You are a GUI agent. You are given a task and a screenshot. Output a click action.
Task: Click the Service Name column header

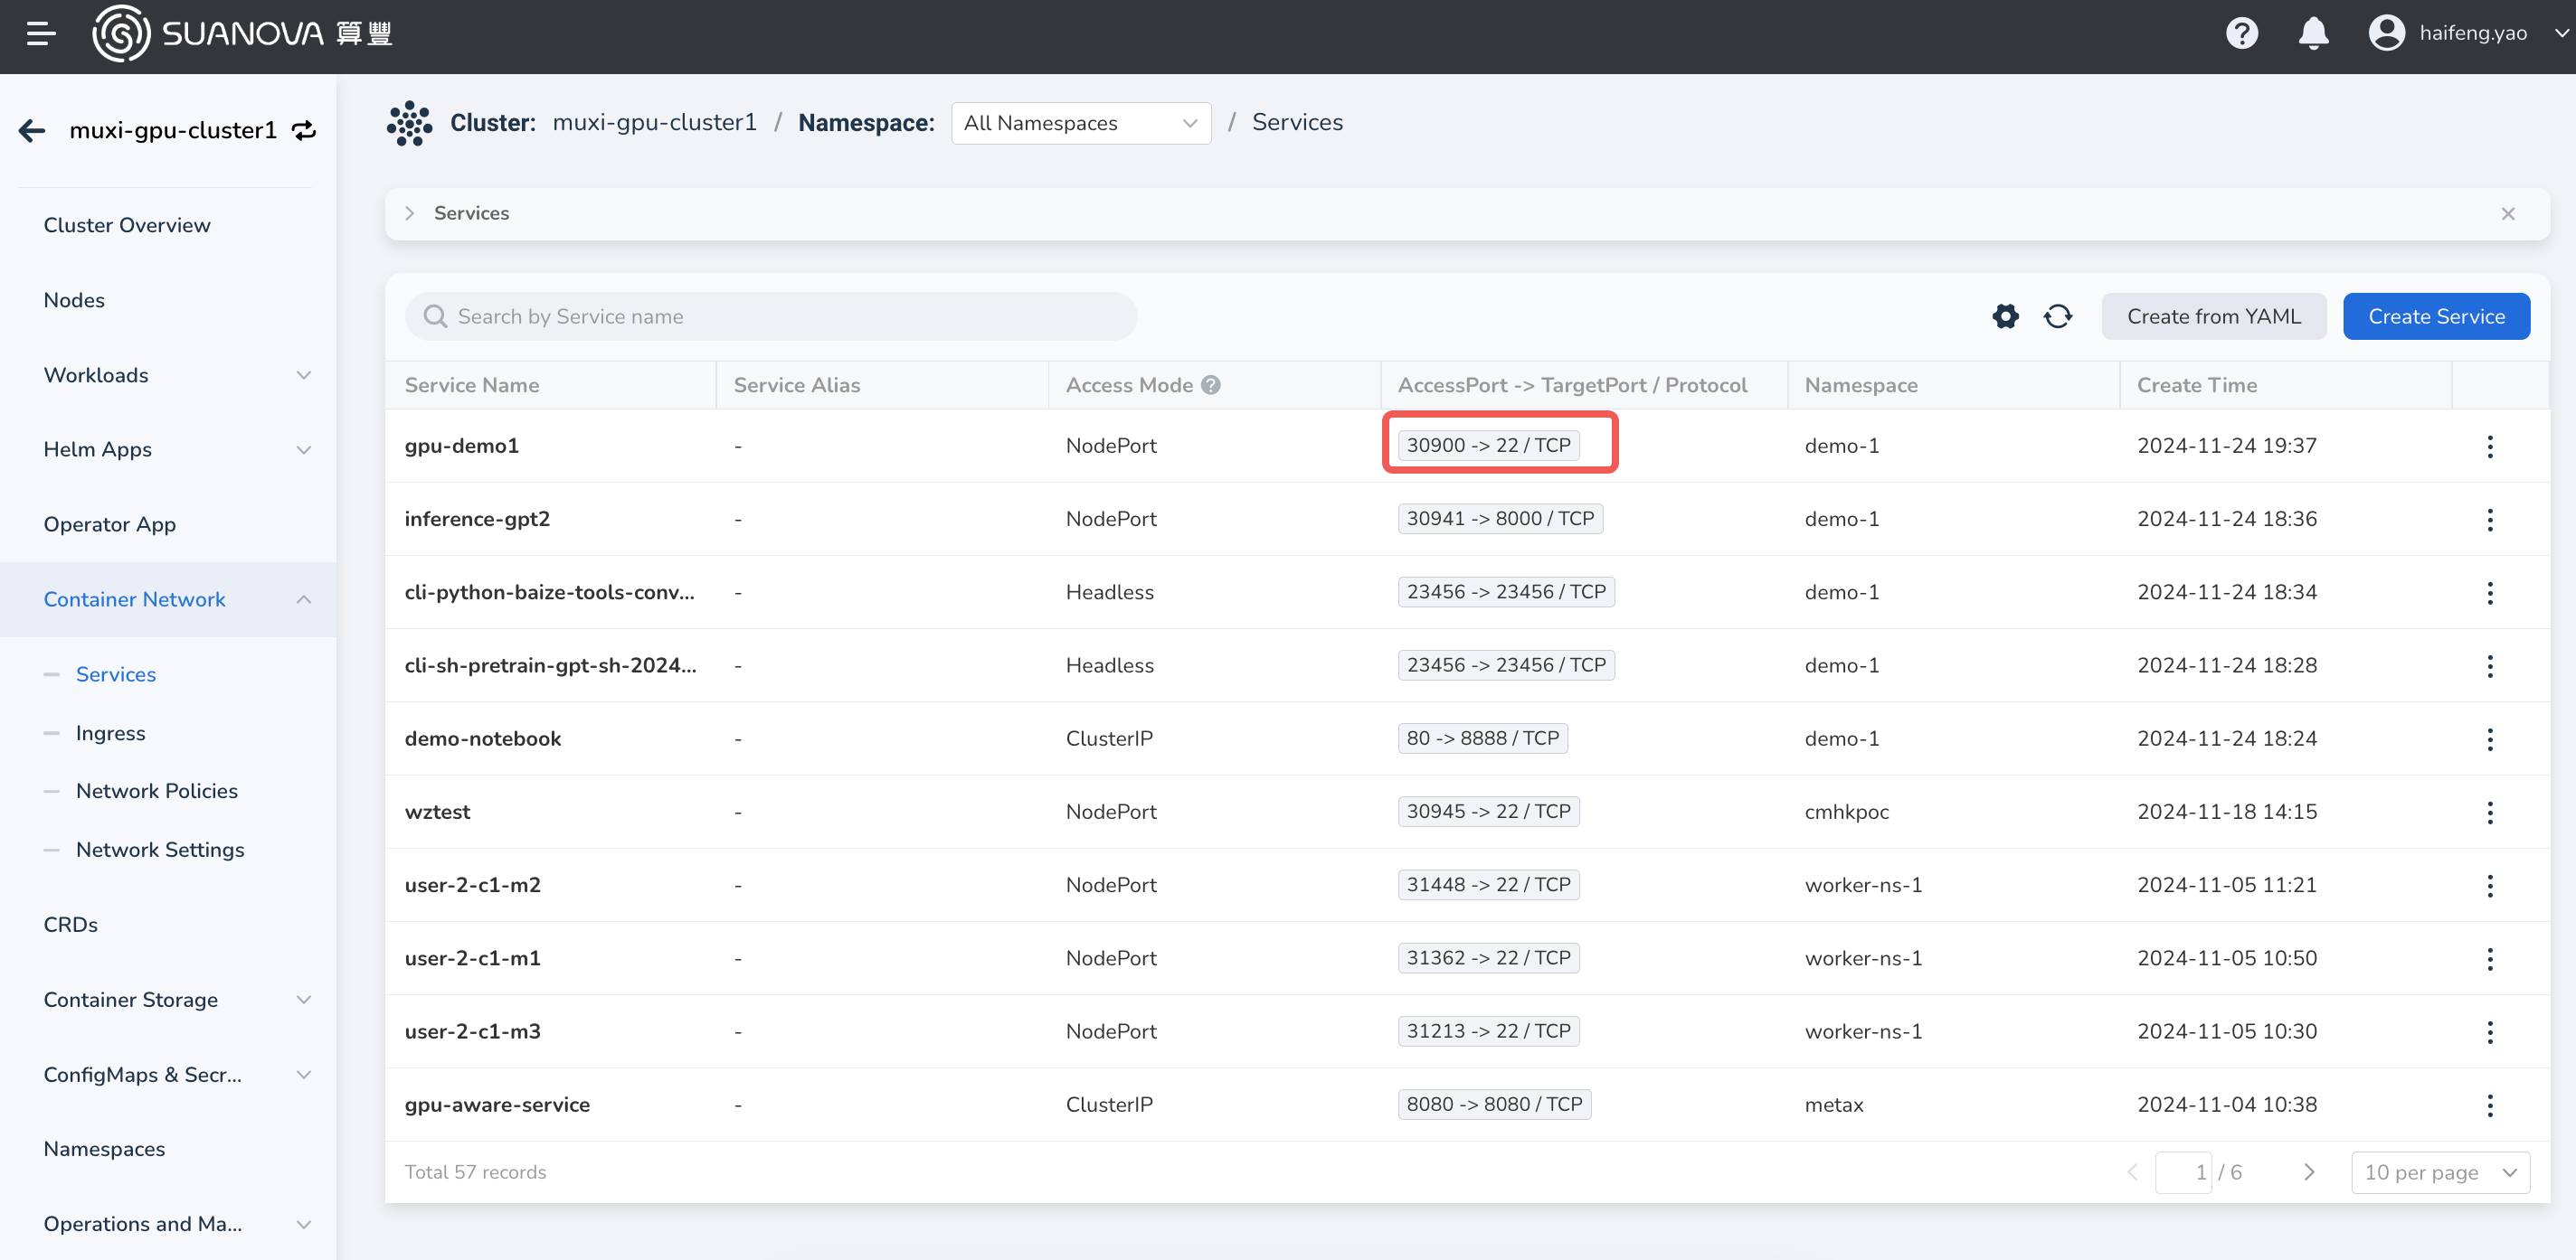pos(471,386)
